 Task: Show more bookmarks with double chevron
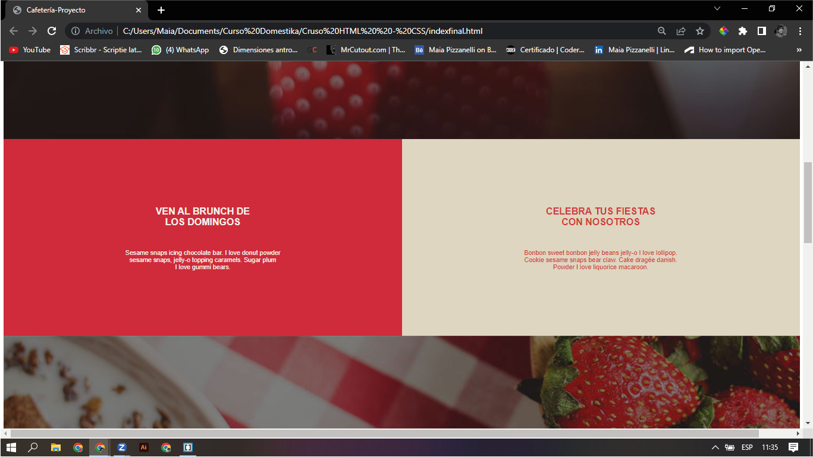point(799,50)
